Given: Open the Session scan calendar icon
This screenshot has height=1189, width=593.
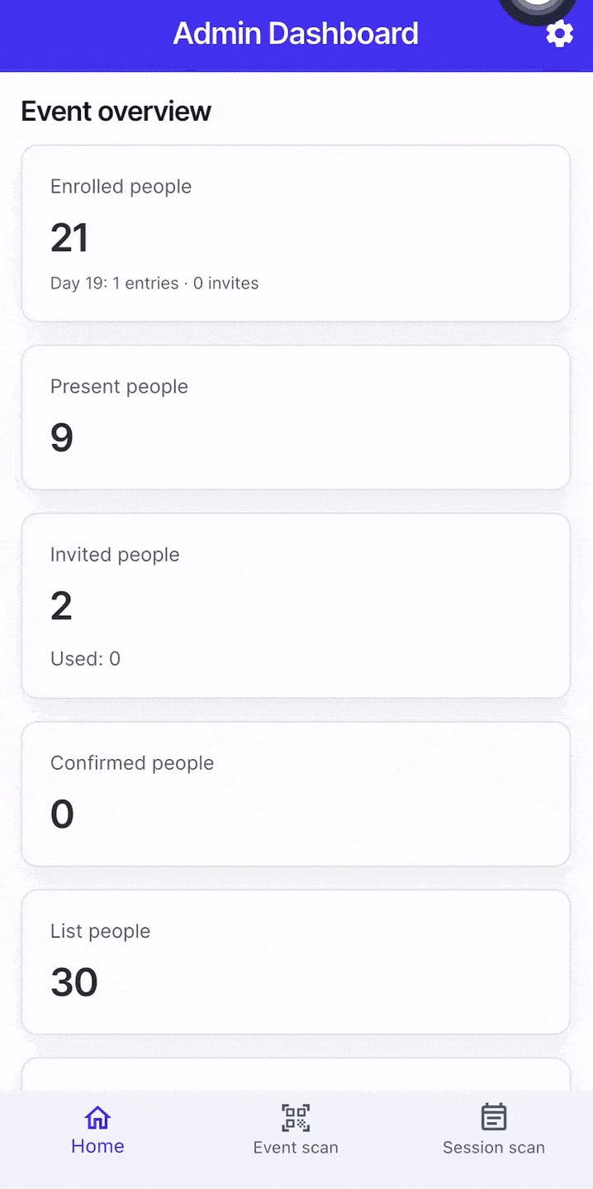Looking at the screenshot, I should (x=493, y=1117).
